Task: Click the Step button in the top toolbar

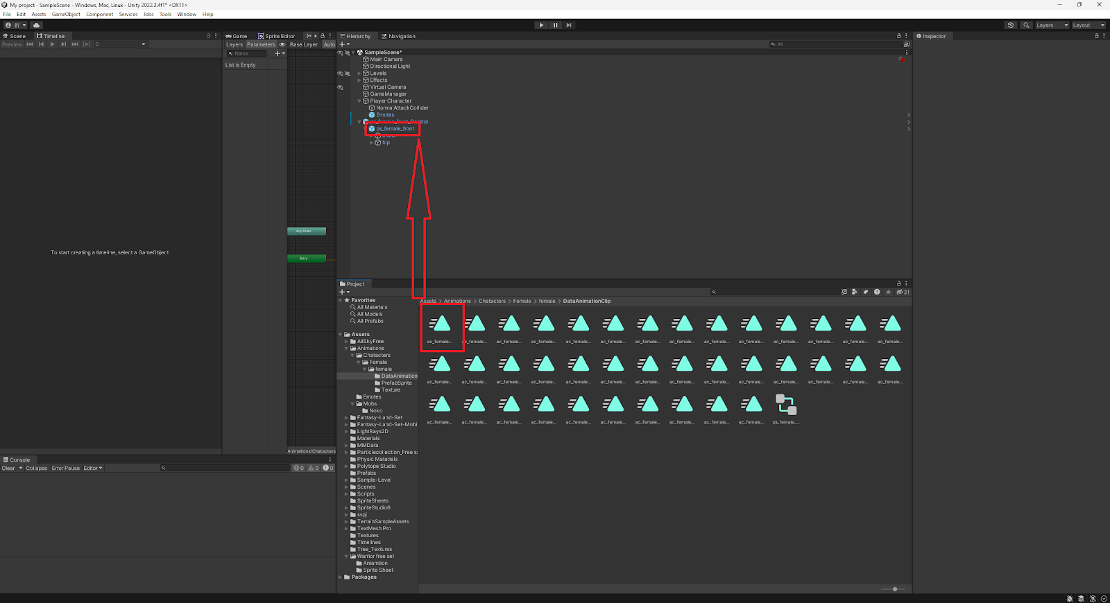Action: tap(569, 25)
